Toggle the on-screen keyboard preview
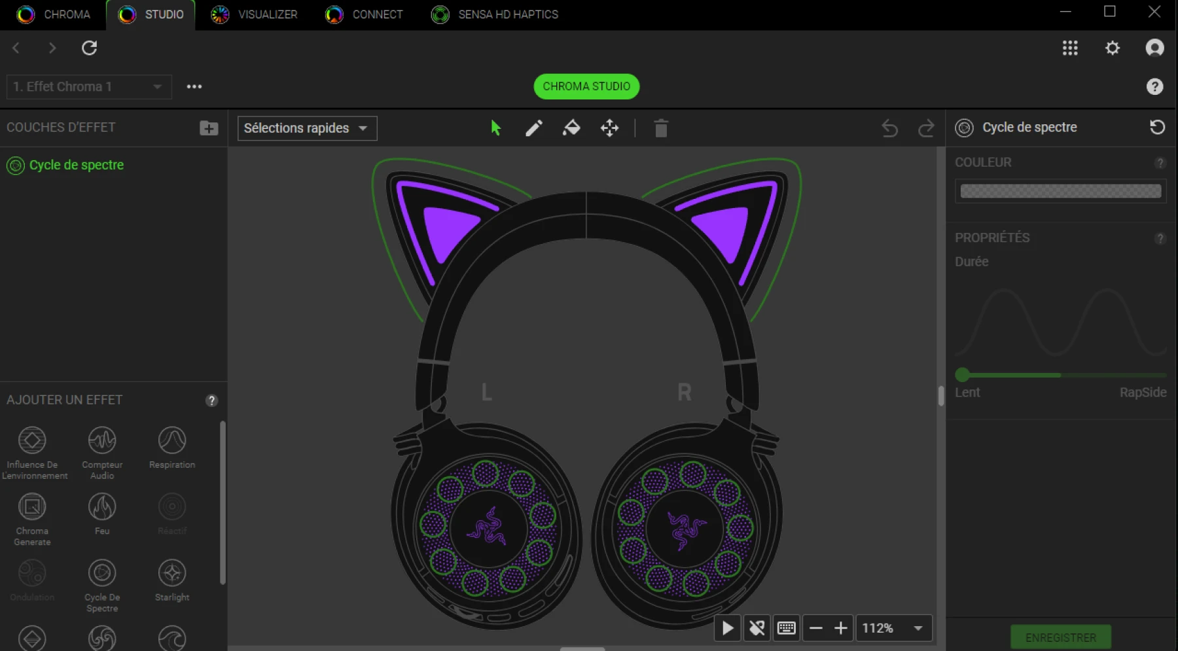 pos(787,627)
